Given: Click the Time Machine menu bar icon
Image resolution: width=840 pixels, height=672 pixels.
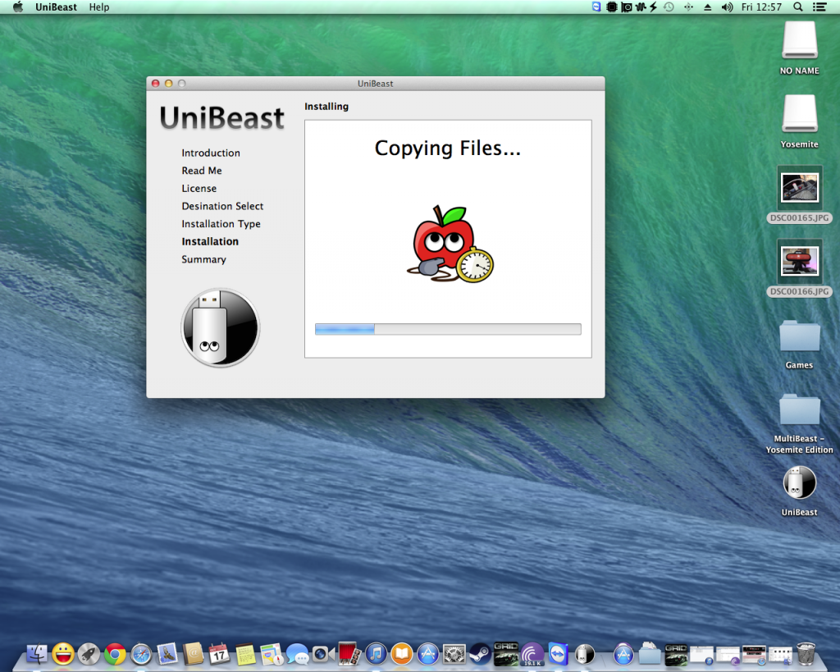Looking at the screenshot, I should 669,7.
